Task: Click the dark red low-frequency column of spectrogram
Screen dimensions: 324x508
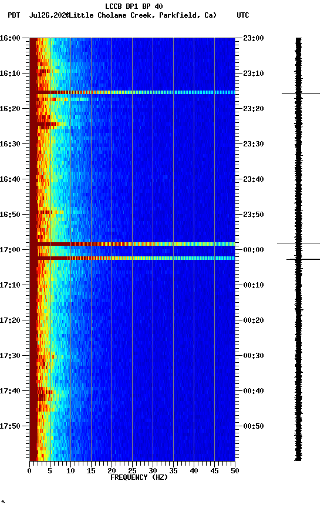Action: (33, 249)
